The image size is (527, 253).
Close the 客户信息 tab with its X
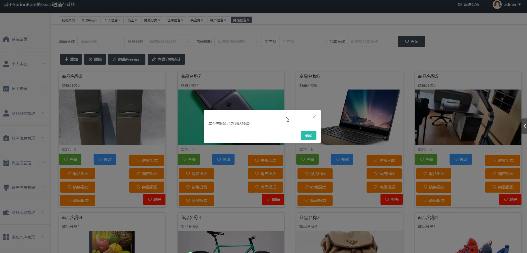coord(225,20)
